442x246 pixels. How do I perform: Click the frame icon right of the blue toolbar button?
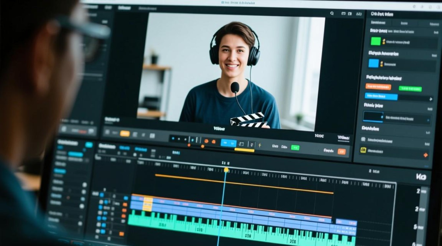(242, 144)
